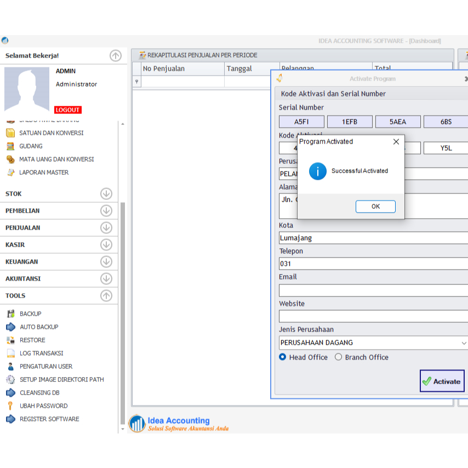The image size is (468, 468).
Task: Click the Auto Backup arrow icon
Action: 11,327
